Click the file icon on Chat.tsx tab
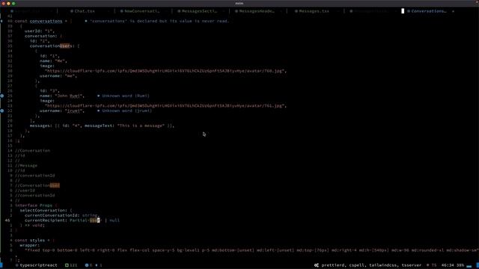 (x=72, y=11)
